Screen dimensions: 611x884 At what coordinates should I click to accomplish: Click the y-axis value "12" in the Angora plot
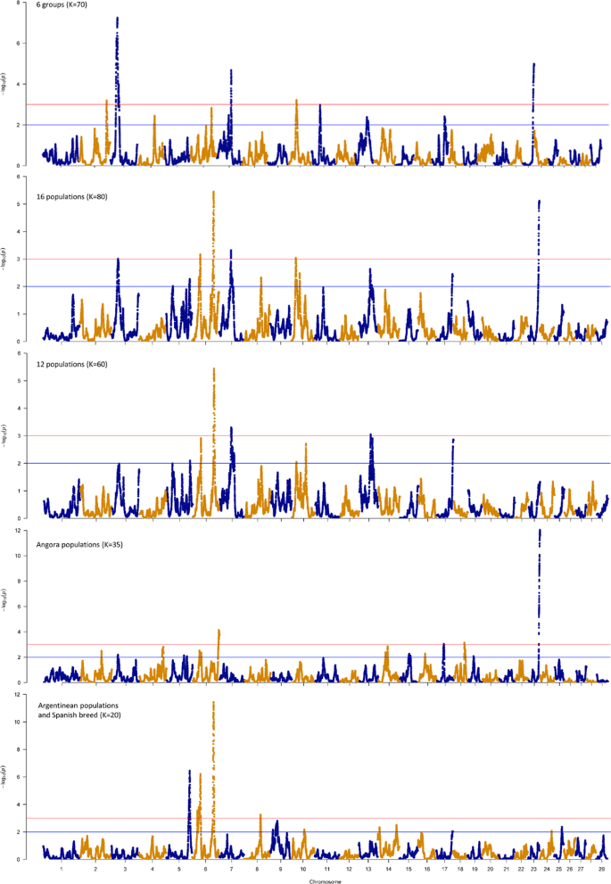pyautogui.click(x=31, y=531)
